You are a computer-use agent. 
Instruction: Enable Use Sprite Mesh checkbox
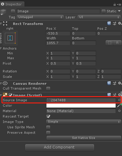[x=48, y=127]
